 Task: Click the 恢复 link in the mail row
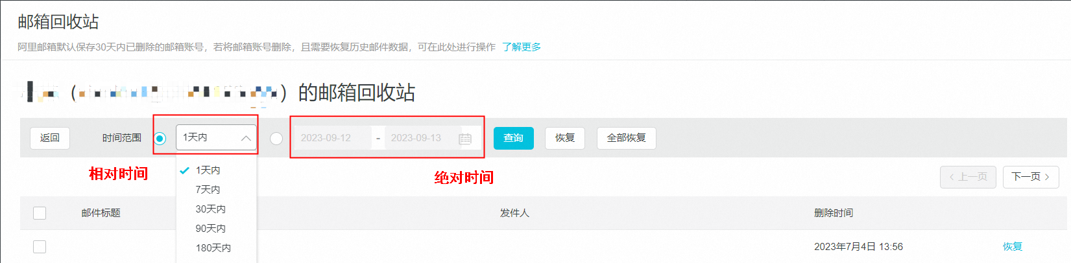pyautogui.click(x=1013, y=247)
